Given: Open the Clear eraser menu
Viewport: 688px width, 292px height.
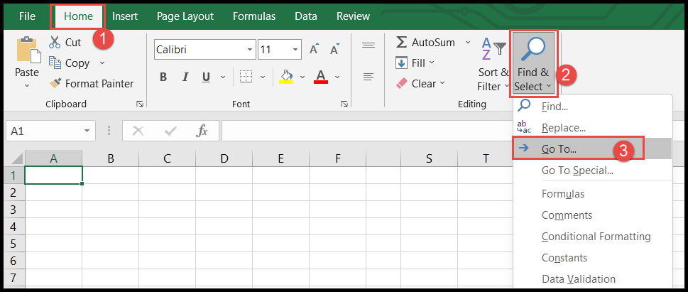Looking at the screenshot, I should [420, 83].
